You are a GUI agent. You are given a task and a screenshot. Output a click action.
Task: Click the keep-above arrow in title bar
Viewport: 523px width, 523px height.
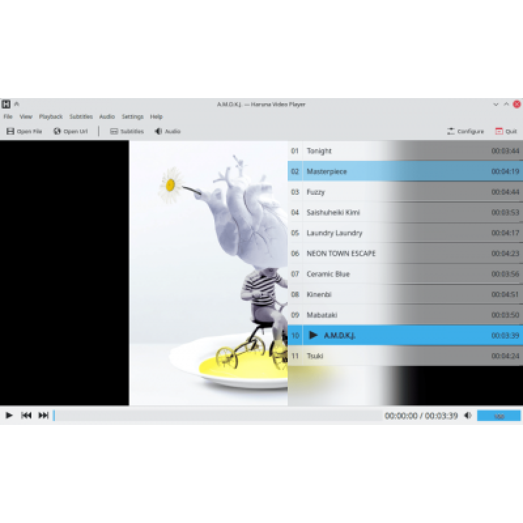[x=16, y=104]
